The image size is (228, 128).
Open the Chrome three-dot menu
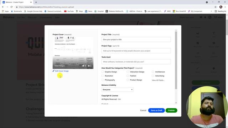coord(225,7)
